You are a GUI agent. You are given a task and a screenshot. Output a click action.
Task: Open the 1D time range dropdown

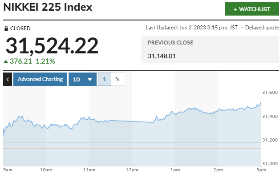pos(82,79)
